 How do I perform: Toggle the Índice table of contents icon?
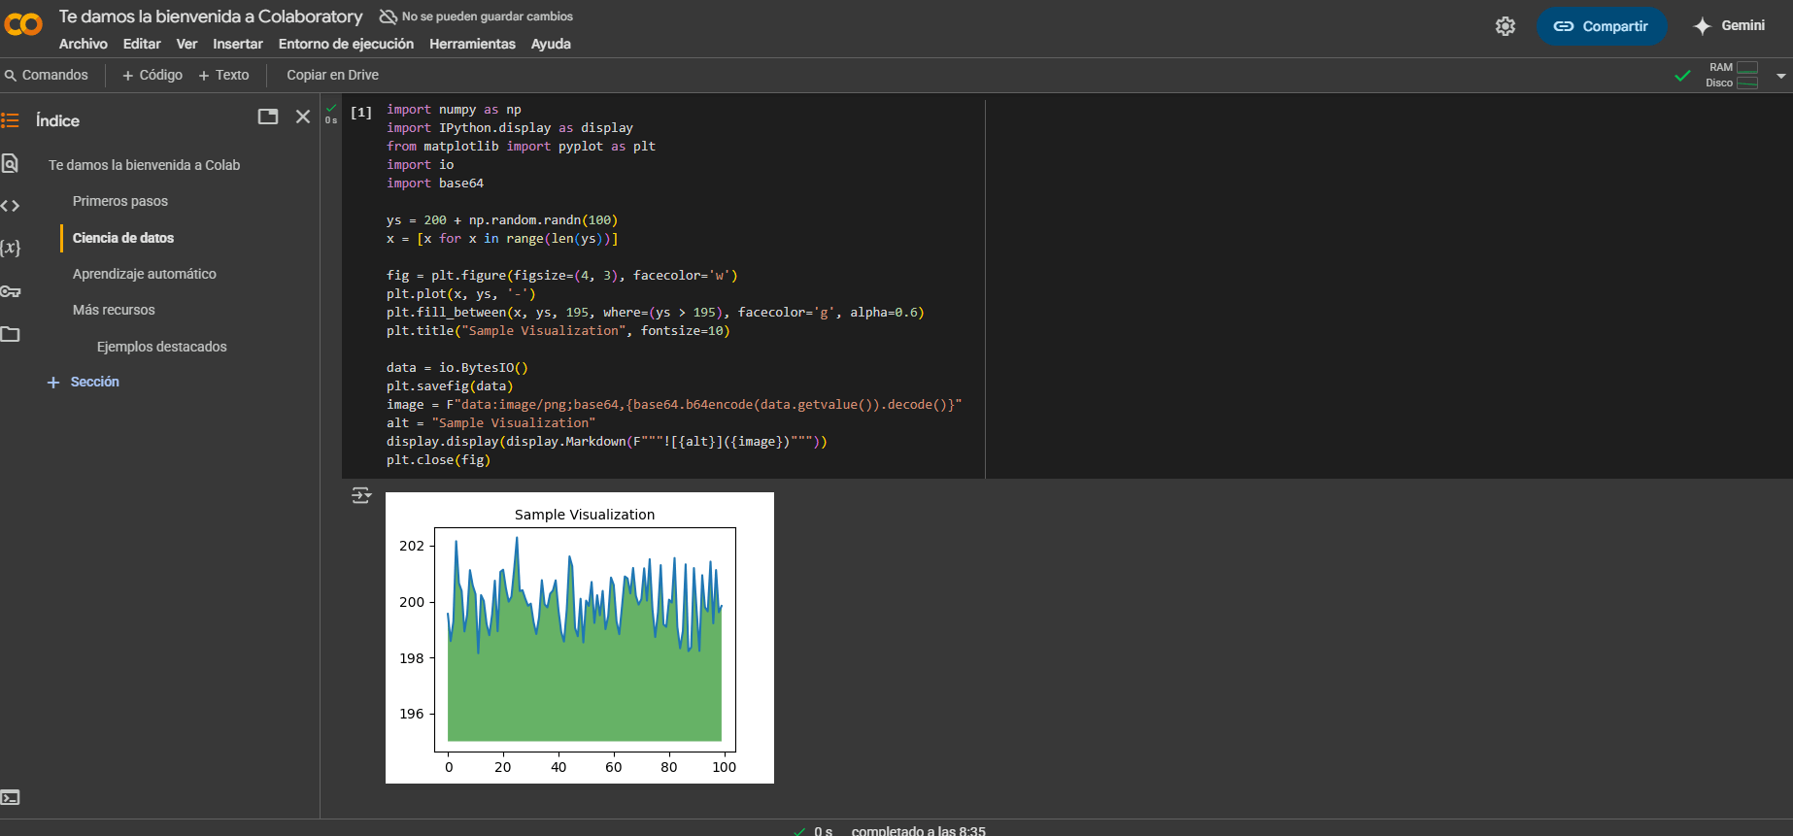point(10,120)
